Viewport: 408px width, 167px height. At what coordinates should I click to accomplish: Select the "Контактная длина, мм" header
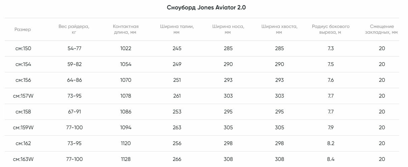pos(125,29)
